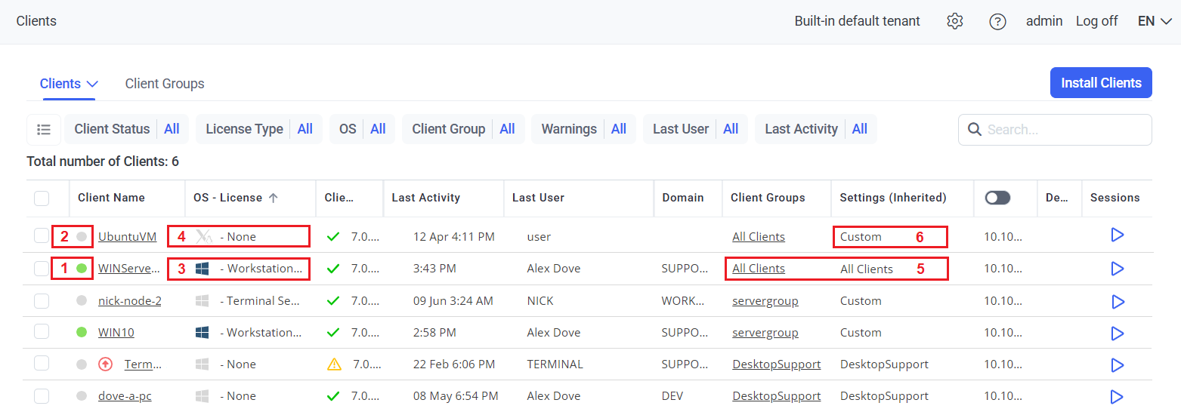Switch to the Client Groups tab
The image size is (1181, 409).
(165, 84)
